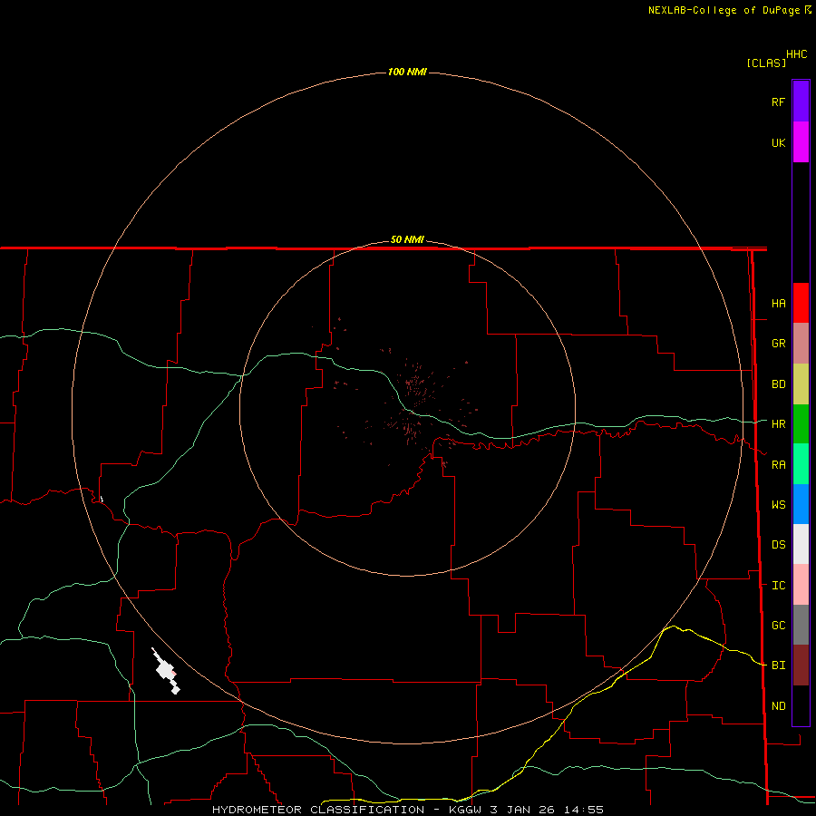Click the gray GC legend swatch
Image resolution: width=816 pixels, height=816 pixels.
click(x=801, y=625)
